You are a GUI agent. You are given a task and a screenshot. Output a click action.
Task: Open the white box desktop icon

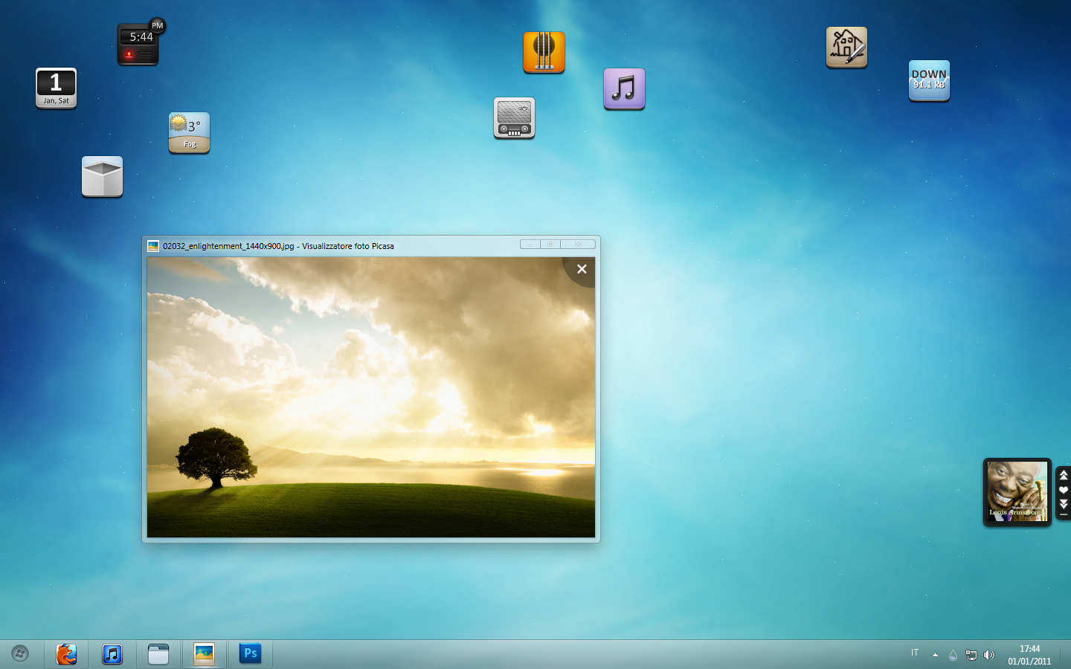102,176
